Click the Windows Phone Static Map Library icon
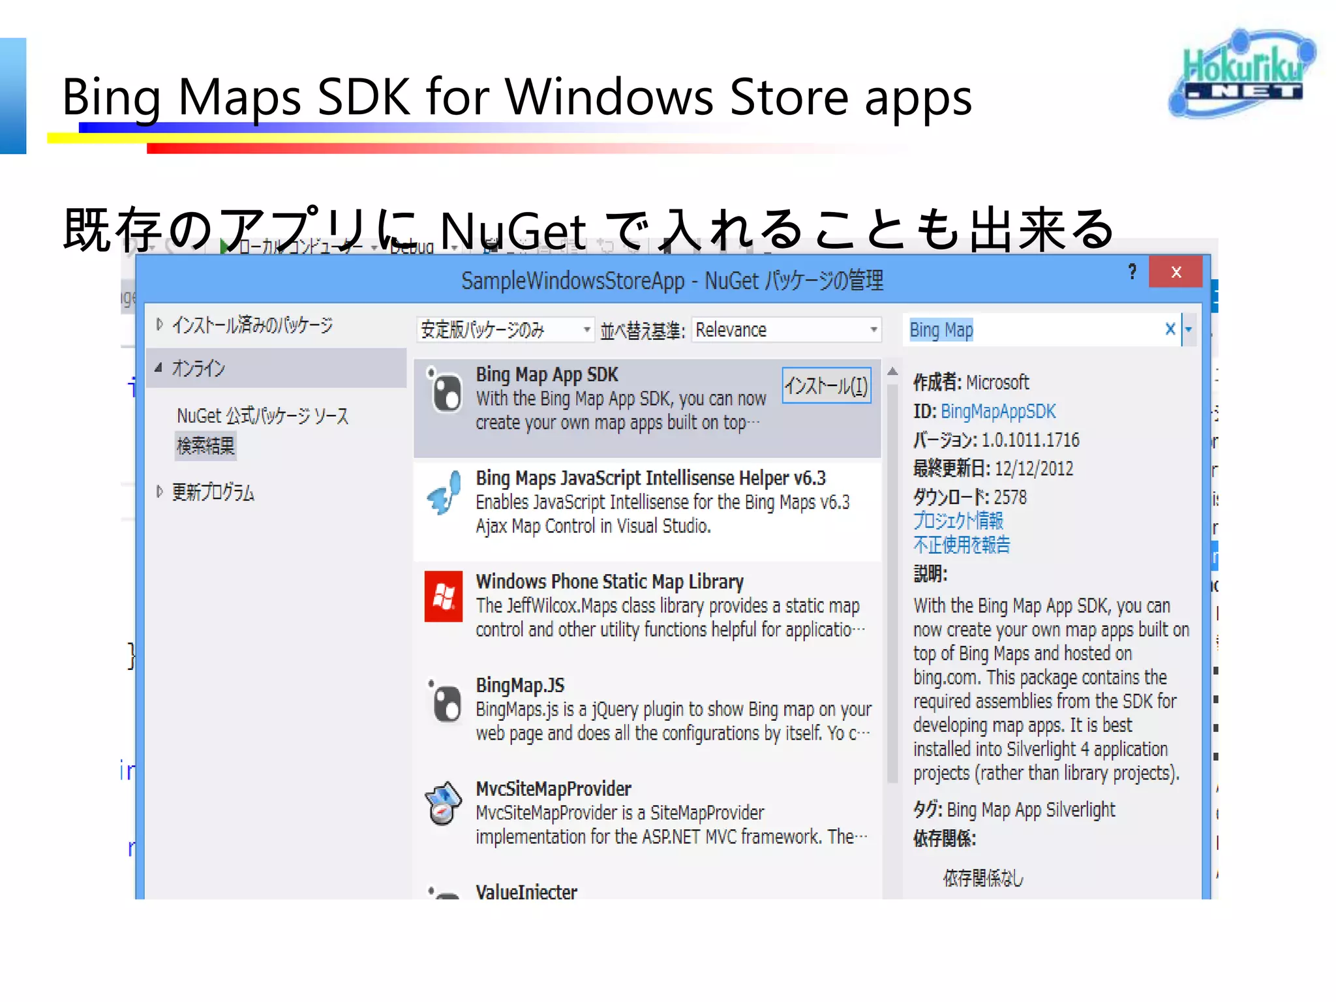Image resolution: width=1336 pixels, height=1002 pixels. coord(444,596)
